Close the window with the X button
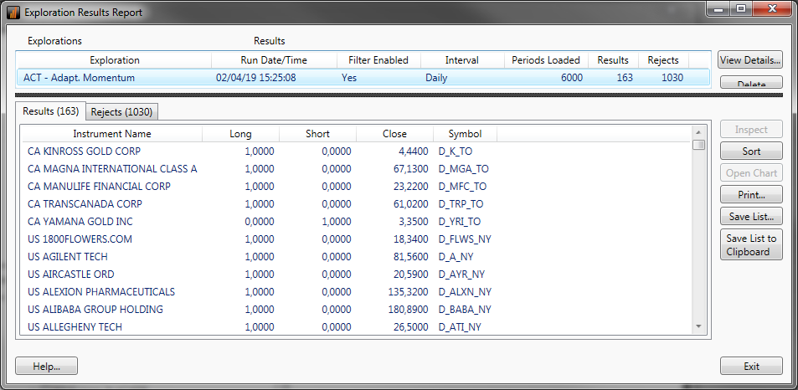Viewport: 798px width, 390px height. (x=771, y=8)
